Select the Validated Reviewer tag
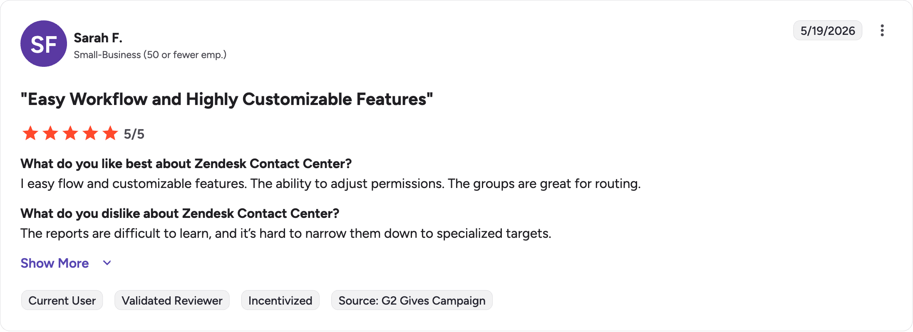Image resolution: width=913 pixels, height=332 pixels. pyautogui.click(x=172, y=300)
